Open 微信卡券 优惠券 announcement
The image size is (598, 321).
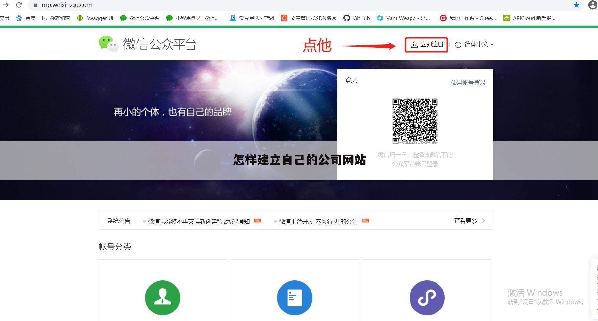(x=199, y=221)
